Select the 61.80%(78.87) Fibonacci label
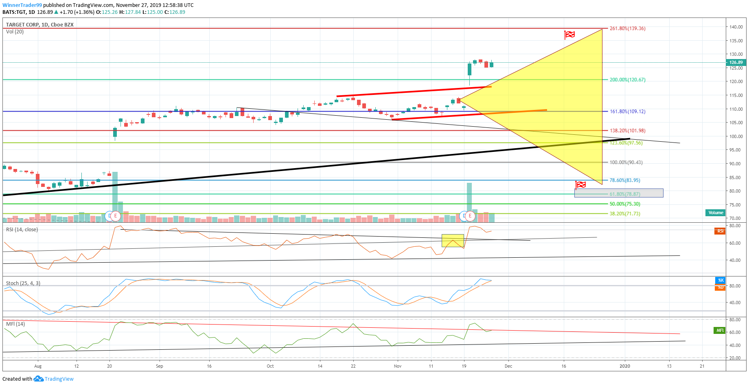The width and height of the screenshot is (749, 386). [624, 194]
